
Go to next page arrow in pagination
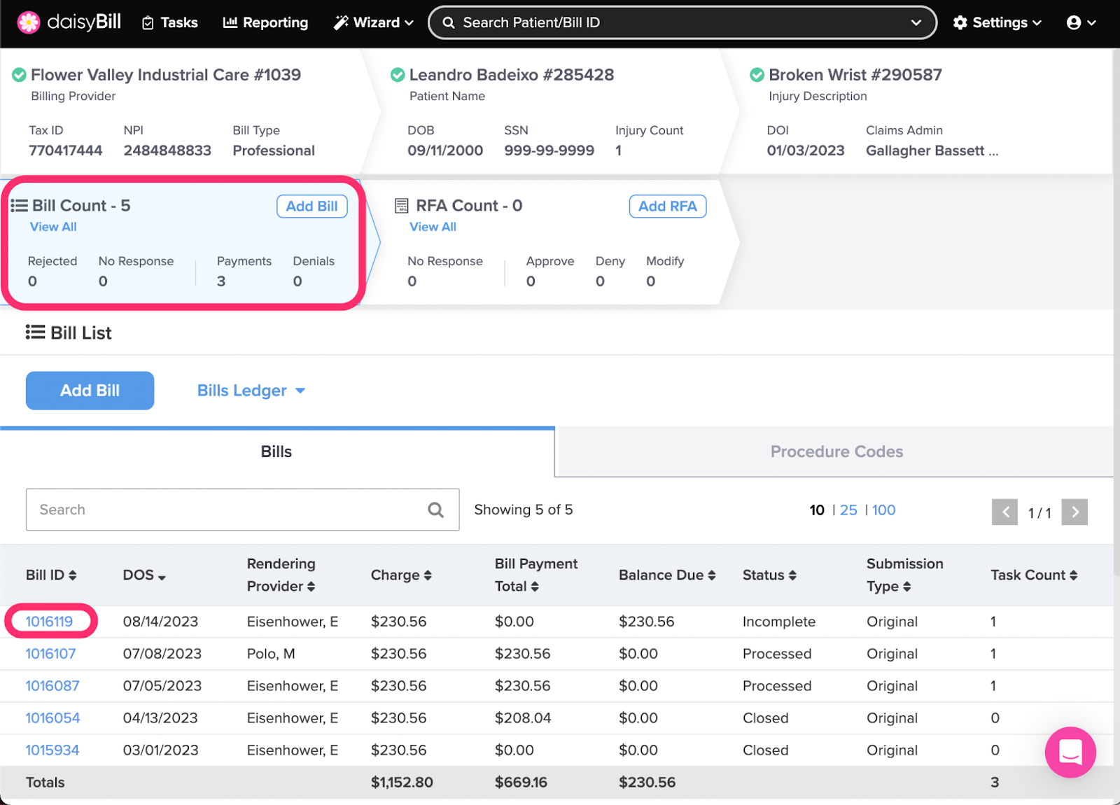1074,512
